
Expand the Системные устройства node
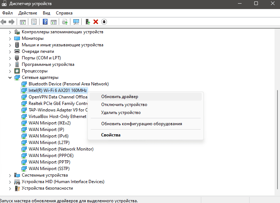point(9,175)
